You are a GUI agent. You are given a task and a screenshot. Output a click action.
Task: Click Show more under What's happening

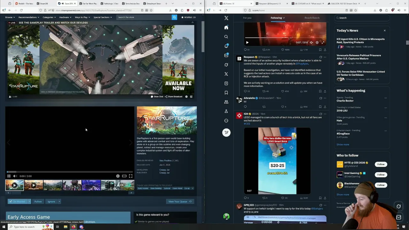(x=343, y=144)
